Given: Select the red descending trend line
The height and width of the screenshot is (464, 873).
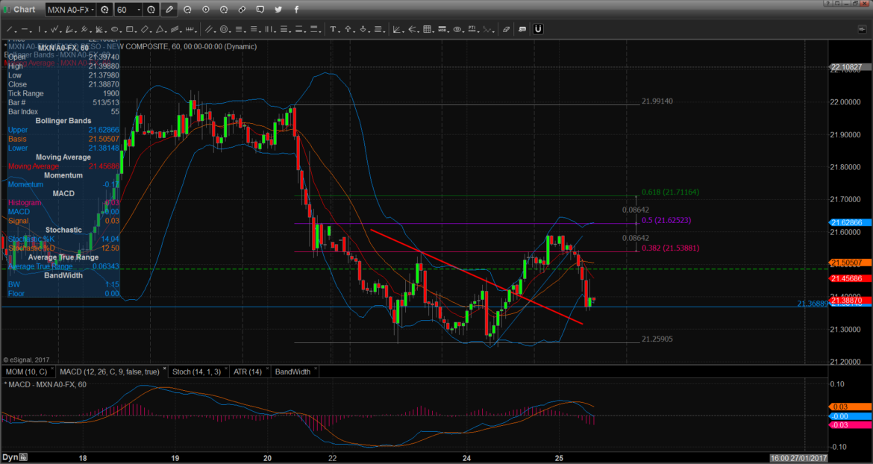Looking at the screenshot, I should (x=477, y=277).
